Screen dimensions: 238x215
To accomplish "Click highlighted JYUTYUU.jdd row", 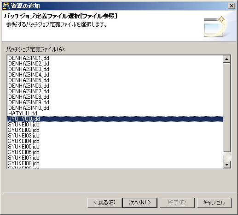I will pyautogui.click(x=115, y=119).
